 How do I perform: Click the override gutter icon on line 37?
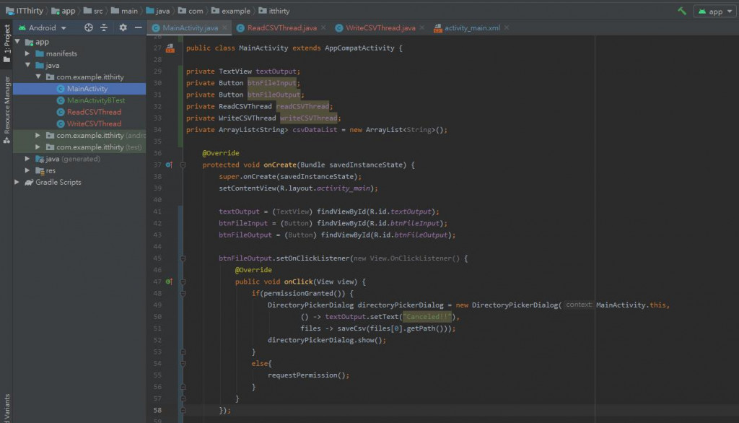(169, 165)
